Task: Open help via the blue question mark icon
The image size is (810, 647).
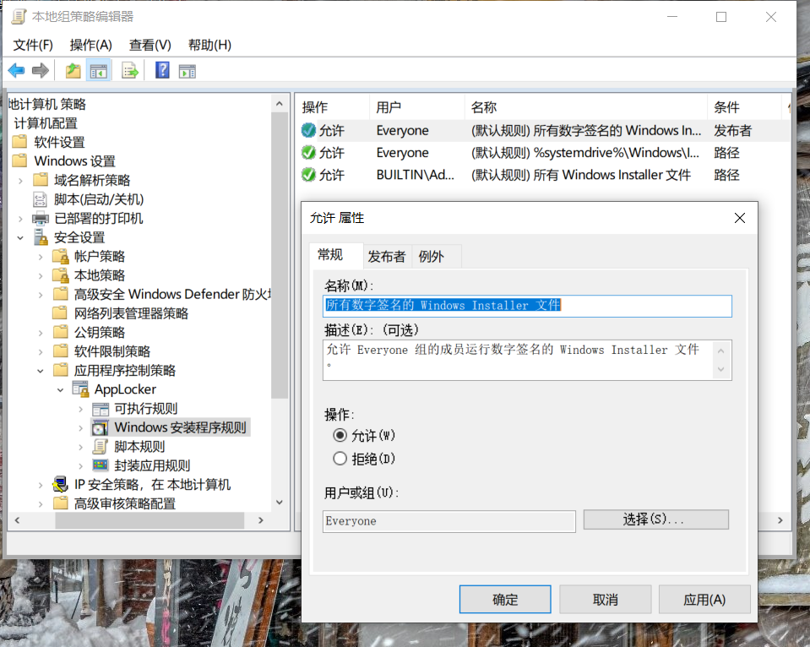Action: click(x=162, y=71)
